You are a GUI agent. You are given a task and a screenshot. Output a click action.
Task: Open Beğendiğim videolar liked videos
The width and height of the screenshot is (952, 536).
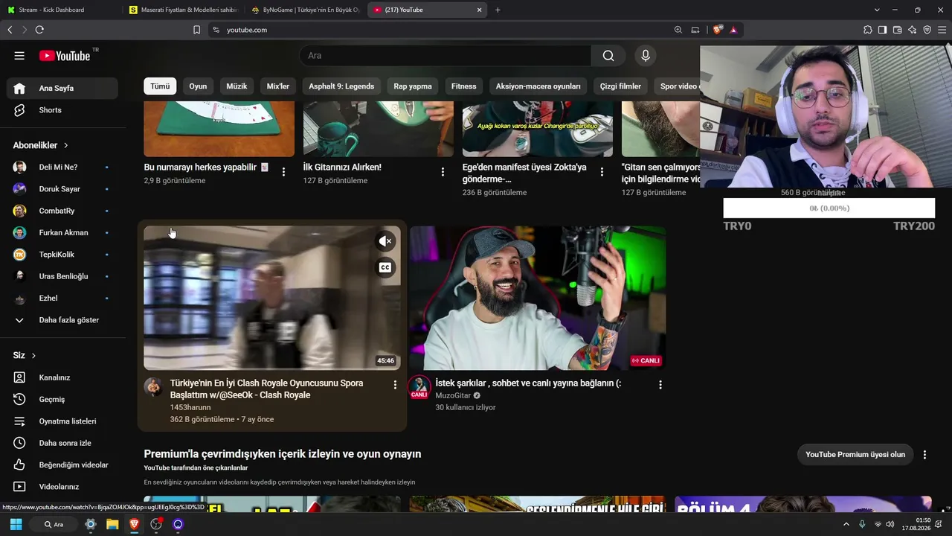tap(62, 465)
